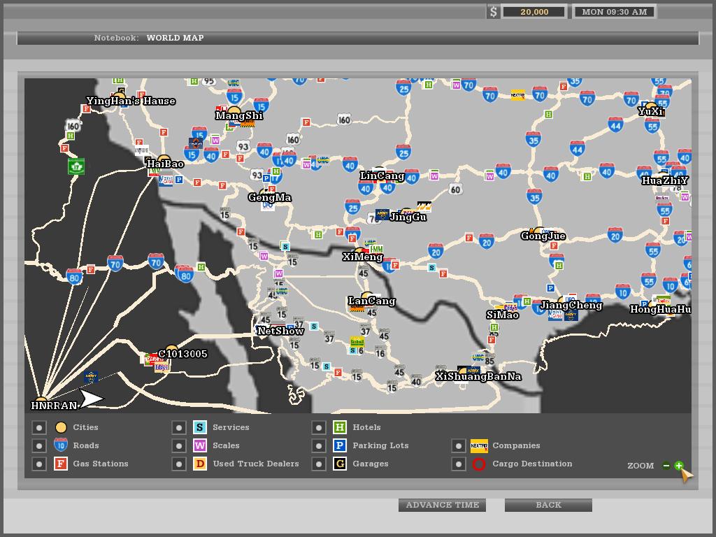Toggle the Hotels legend checkbox

[x=319, y=427]
